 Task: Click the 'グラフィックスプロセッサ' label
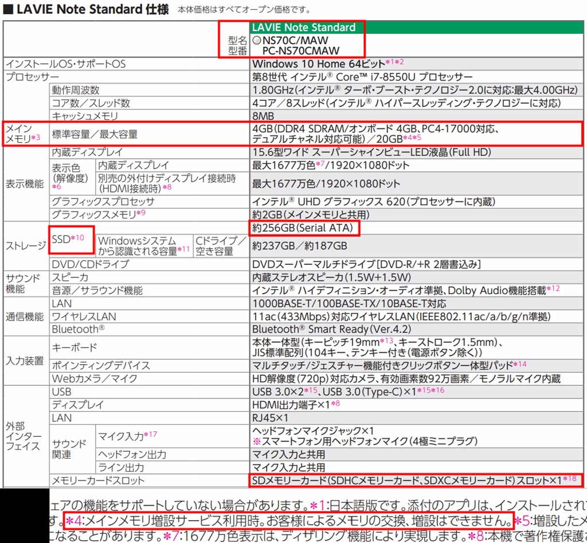[x=103, y=201]
